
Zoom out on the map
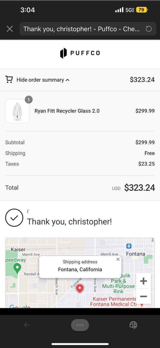coord(143,297)
